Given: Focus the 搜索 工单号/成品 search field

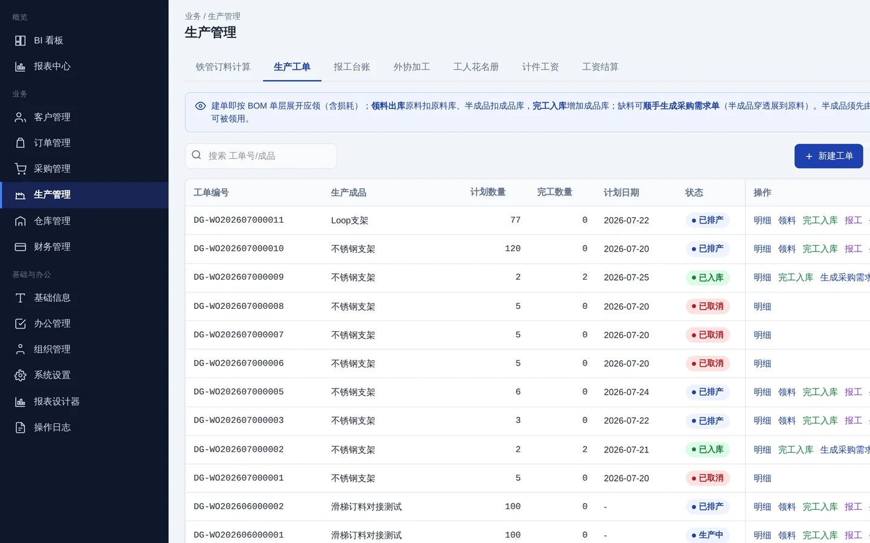Looking at the screenshot, I should pos(261,156).
